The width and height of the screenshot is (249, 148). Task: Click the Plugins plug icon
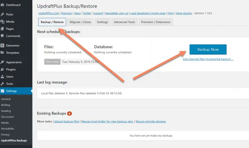[2, 69]
